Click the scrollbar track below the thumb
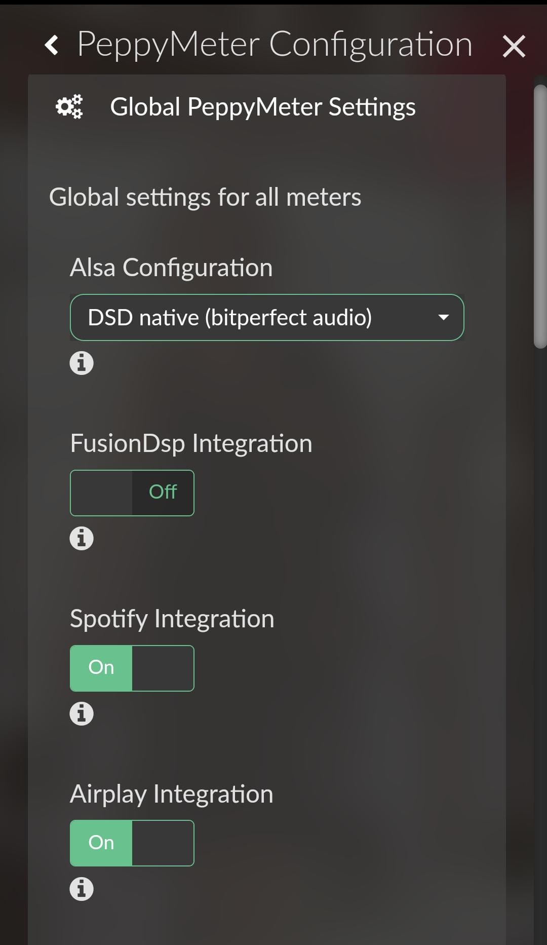547x945 pixels. point(540,644)
